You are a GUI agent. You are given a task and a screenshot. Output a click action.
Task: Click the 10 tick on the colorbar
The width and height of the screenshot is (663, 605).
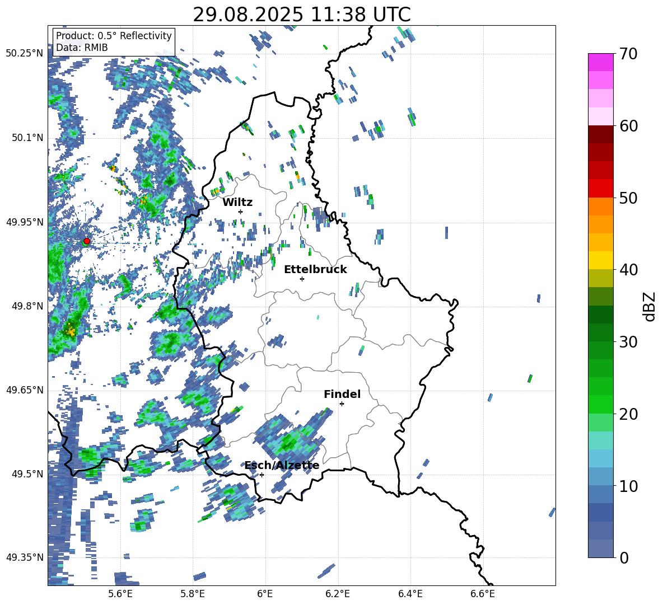coord(629,486)
